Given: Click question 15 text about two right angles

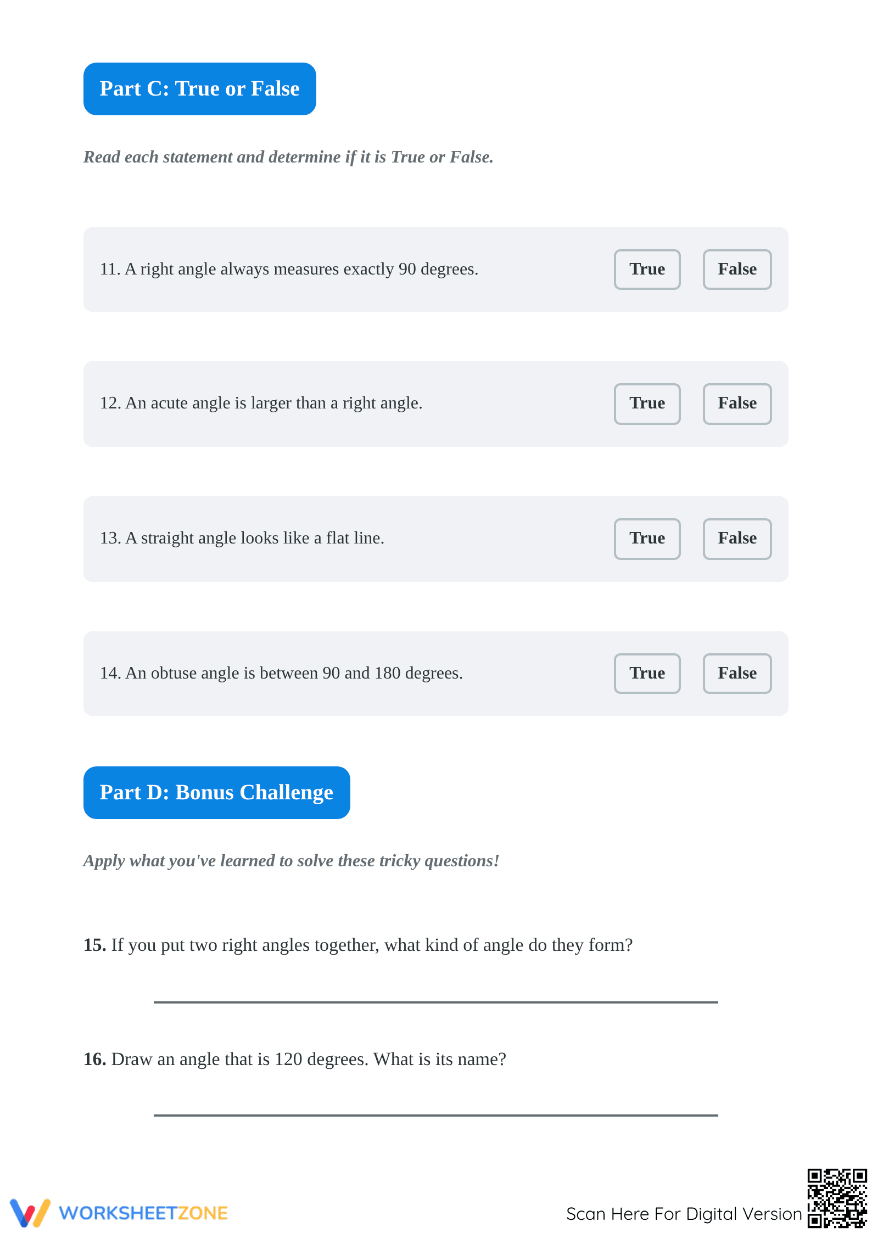Looking at the screenshot, I should tap(358, 945).
